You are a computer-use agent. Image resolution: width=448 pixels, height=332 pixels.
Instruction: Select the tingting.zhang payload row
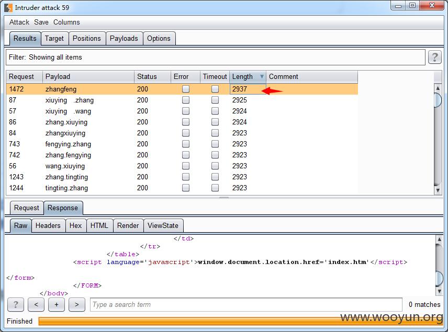(182, 188)
